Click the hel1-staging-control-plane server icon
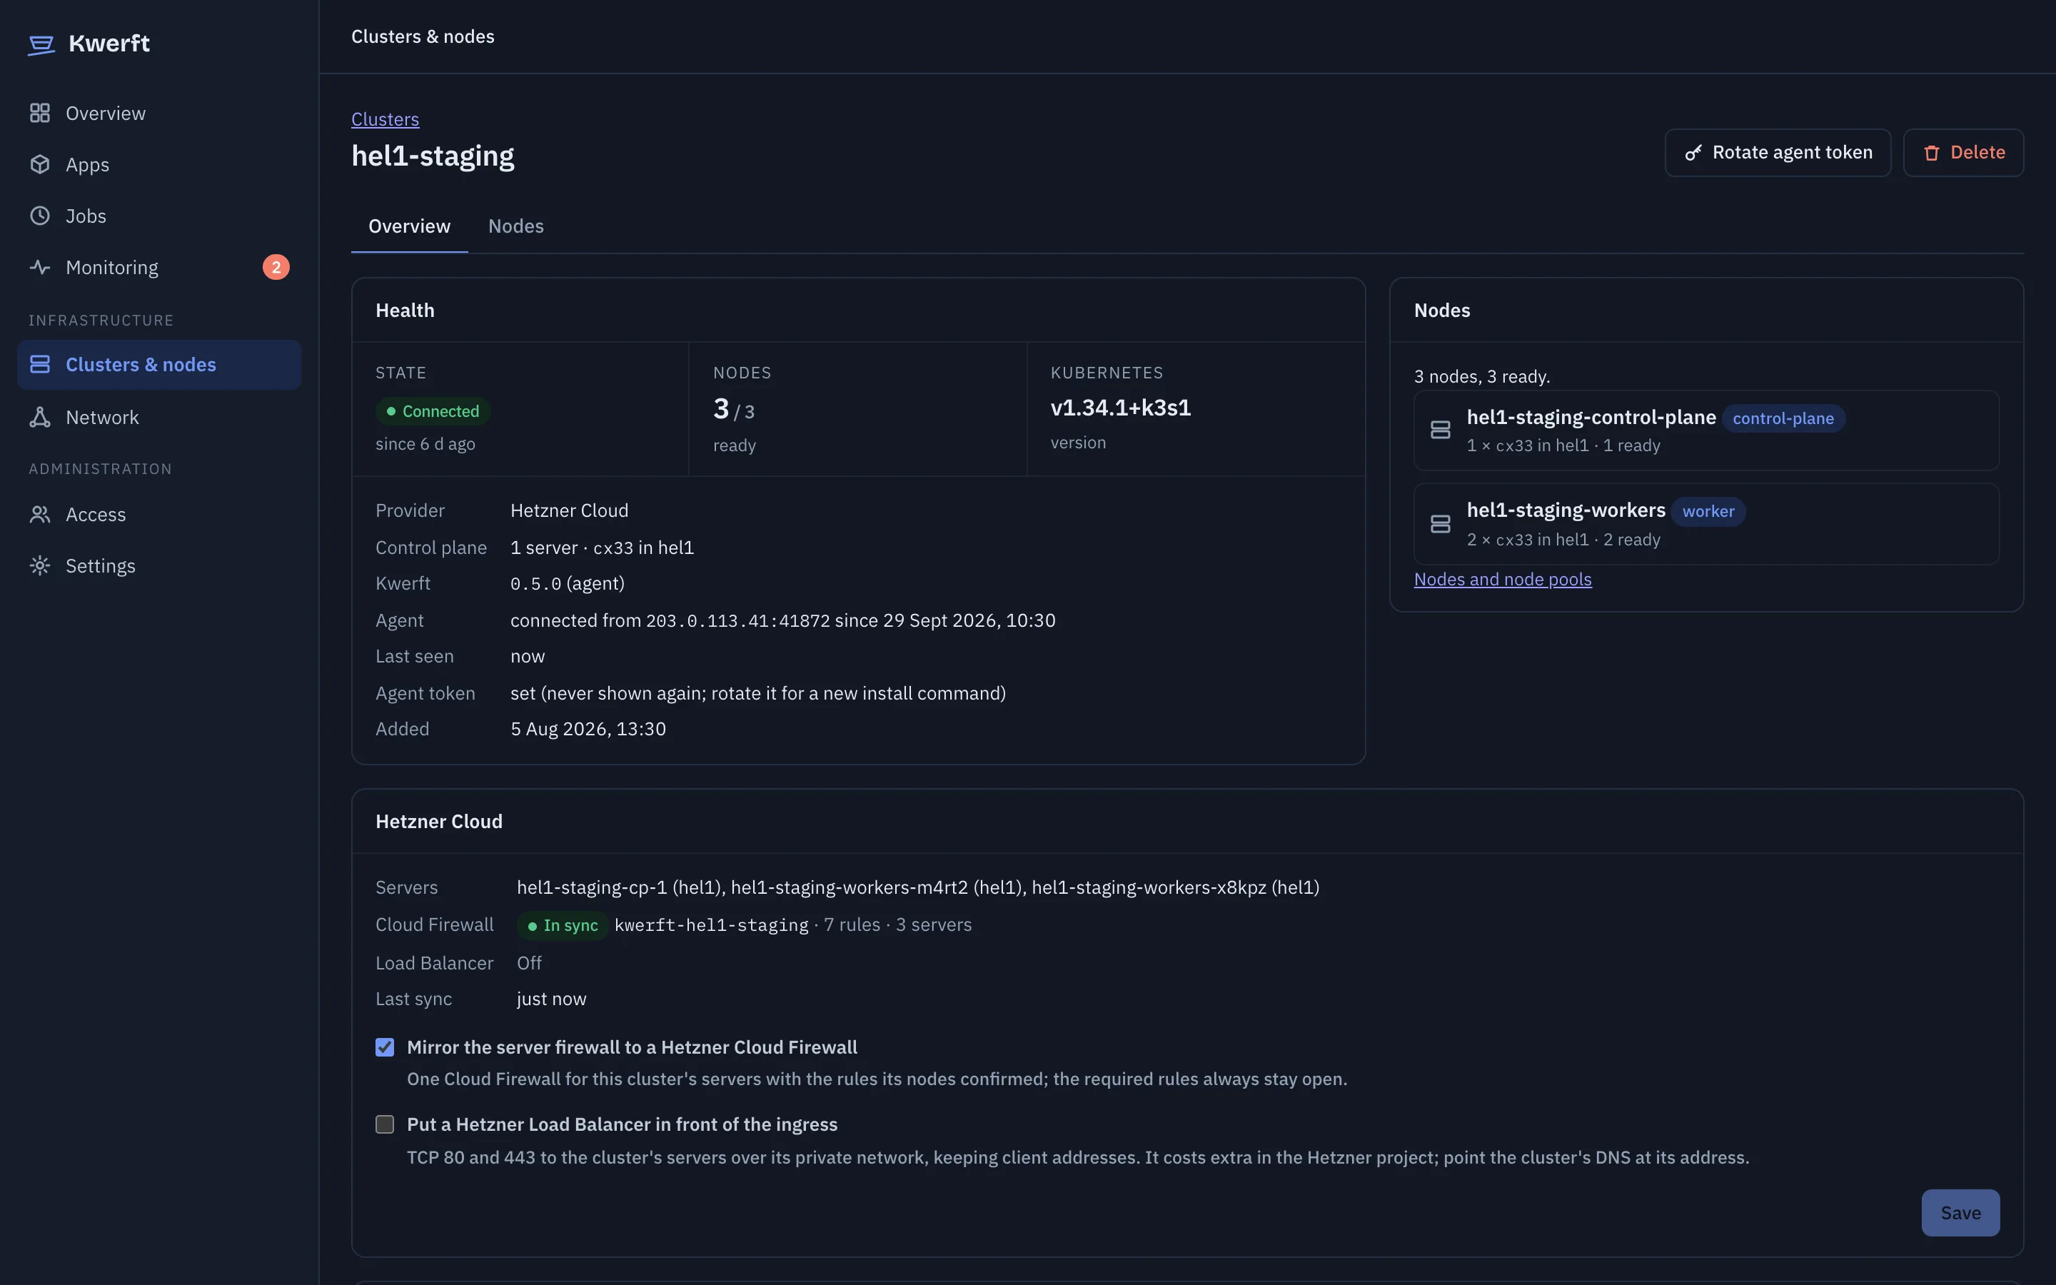This screenshot has height=1285, width=2056. pyautogui.click(x=1440, y=430)
